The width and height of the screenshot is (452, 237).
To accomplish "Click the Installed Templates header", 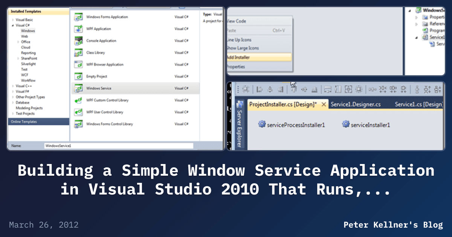I will point(39,12).
